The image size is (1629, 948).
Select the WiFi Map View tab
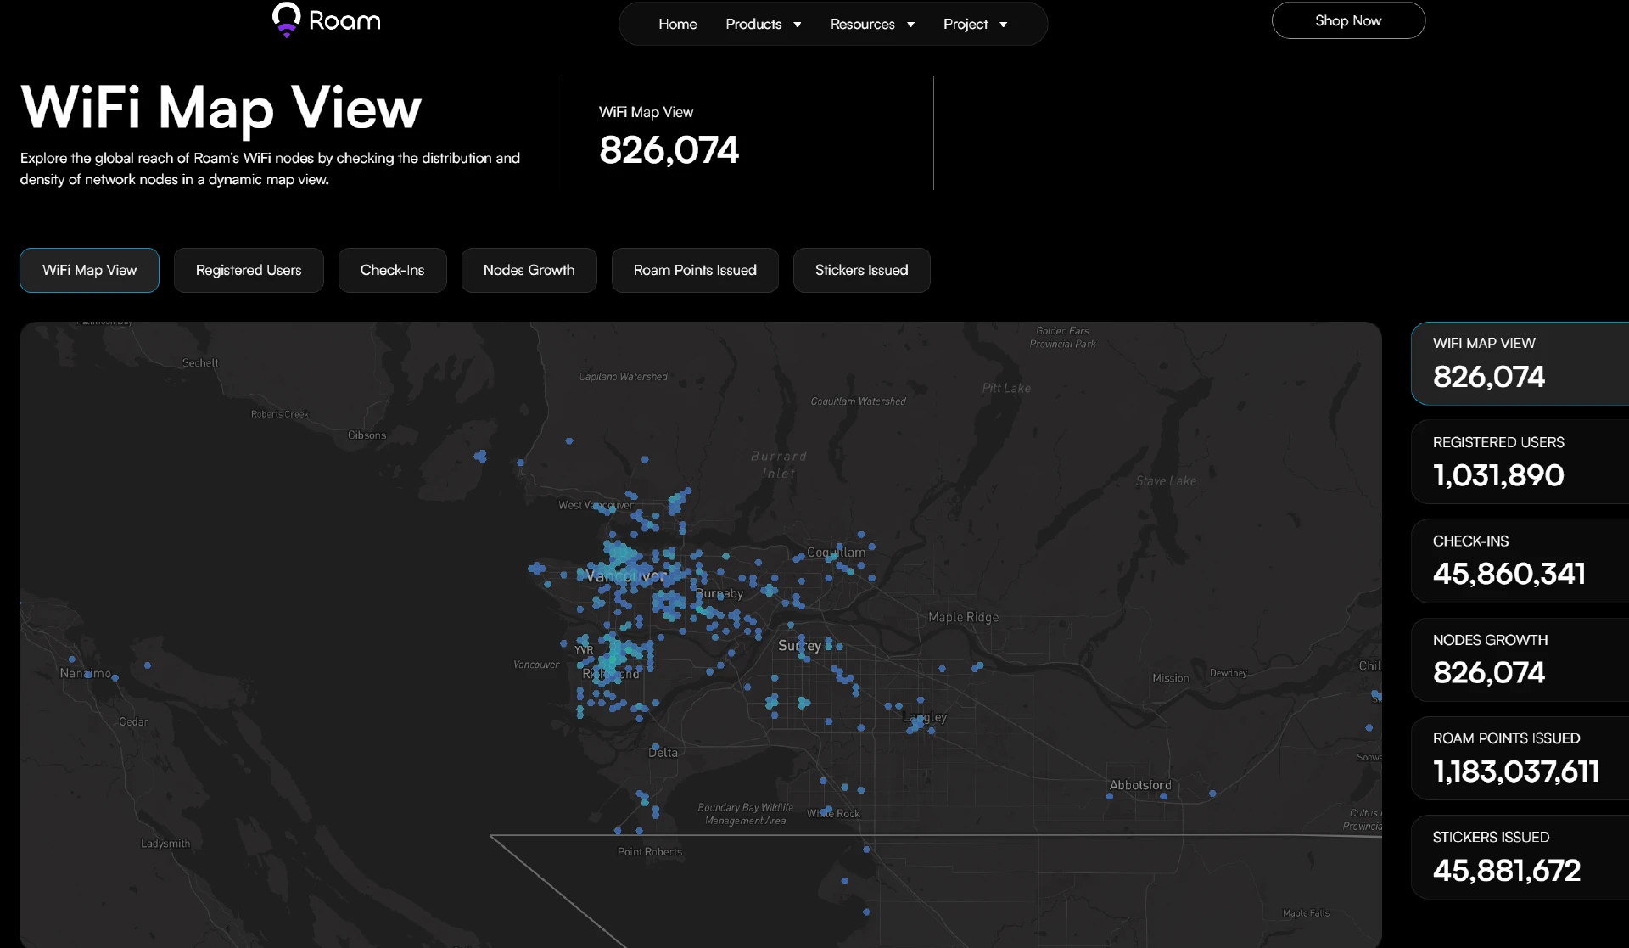point(89,270)
